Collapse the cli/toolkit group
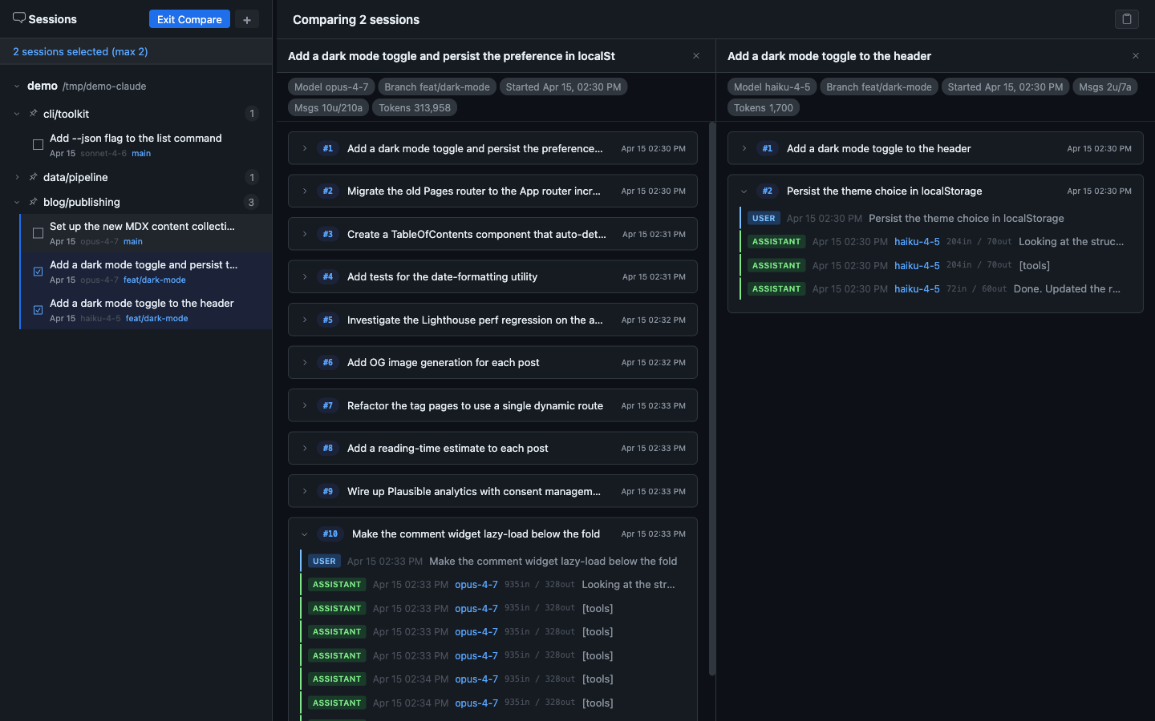This screenshot has width=1155, height=721. [x=17, y=114]
